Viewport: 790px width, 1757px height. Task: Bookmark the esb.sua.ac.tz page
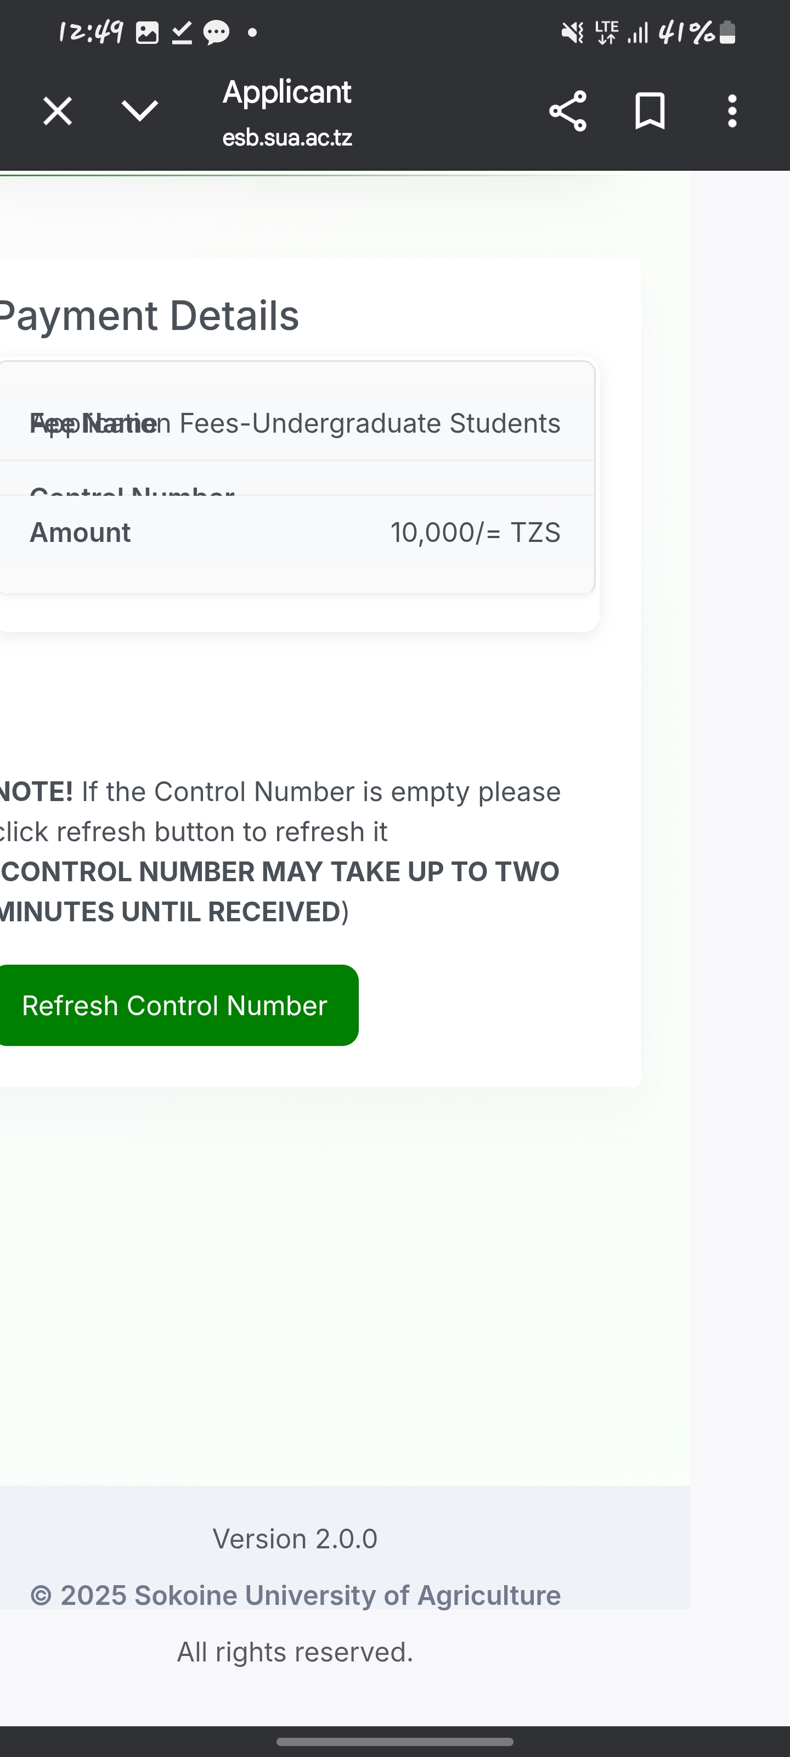pyautogui.click(x=650, y=111)
